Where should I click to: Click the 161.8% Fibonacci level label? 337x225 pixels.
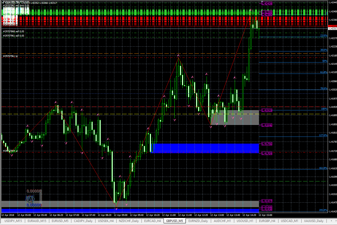(x=323, y=168)
